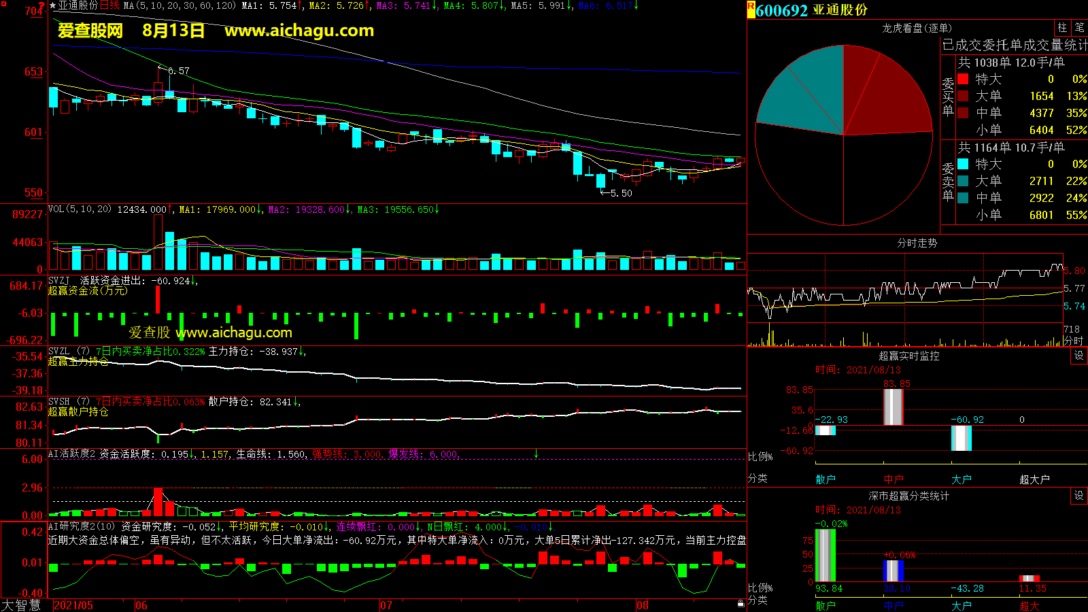The width and height of the screenshot is (1088, 612).
Task: Click the red question mark help icon
Action: coord(42,5)
